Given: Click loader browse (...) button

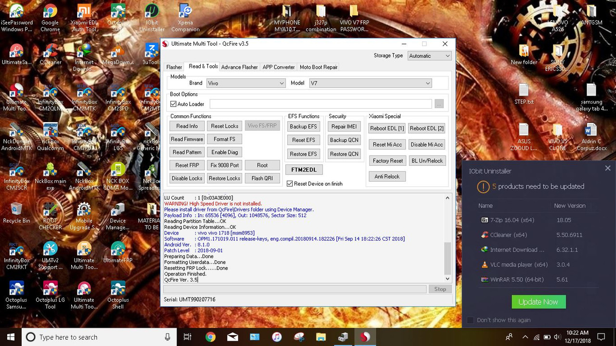Looking at the screenshot, I should (439, 104).
